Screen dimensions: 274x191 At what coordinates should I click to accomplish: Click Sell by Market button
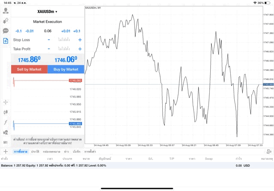click(x=29, y=69)
